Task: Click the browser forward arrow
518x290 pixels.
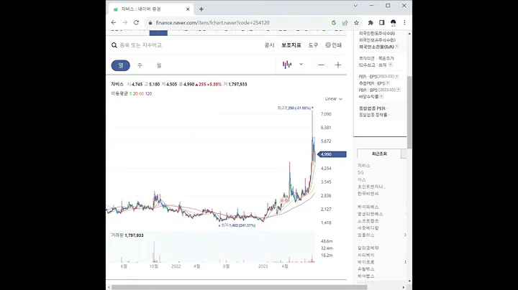Action: point(125,22)
